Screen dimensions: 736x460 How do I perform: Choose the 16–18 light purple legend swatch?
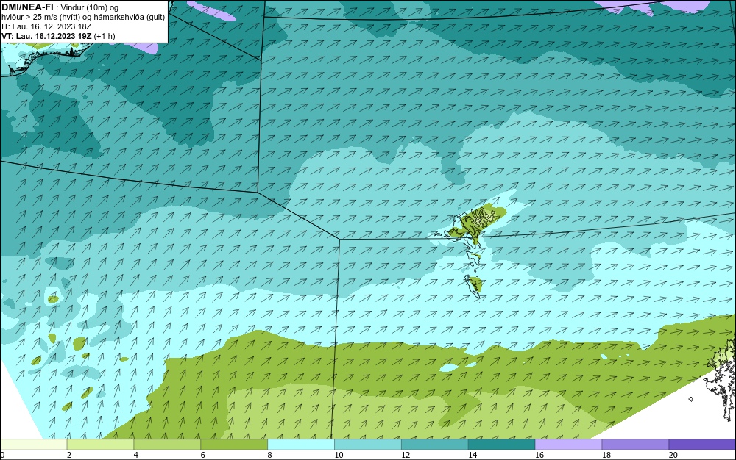[568, 445]
